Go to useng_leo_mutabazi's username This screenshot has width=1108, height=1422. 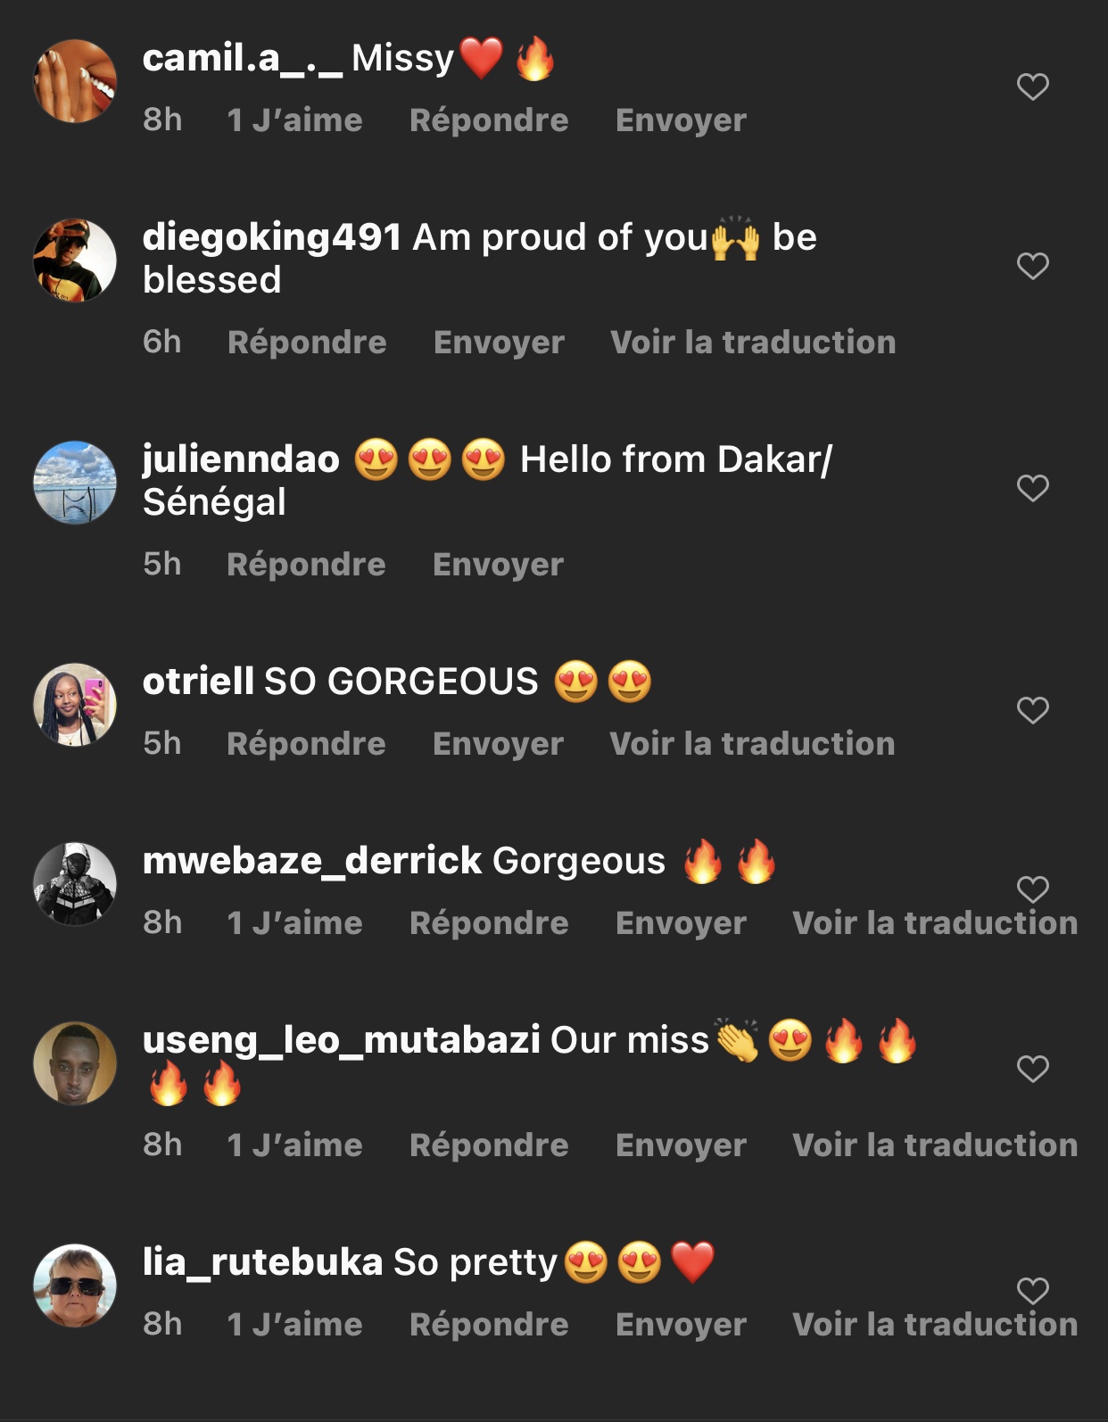(341, 1040)
